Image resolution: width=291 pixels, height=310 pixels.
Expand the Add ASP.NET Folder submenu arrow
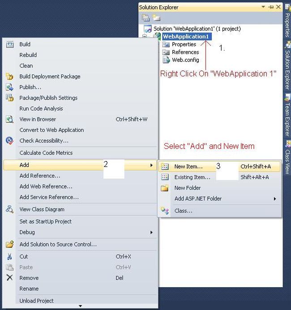tap(275, 199)
